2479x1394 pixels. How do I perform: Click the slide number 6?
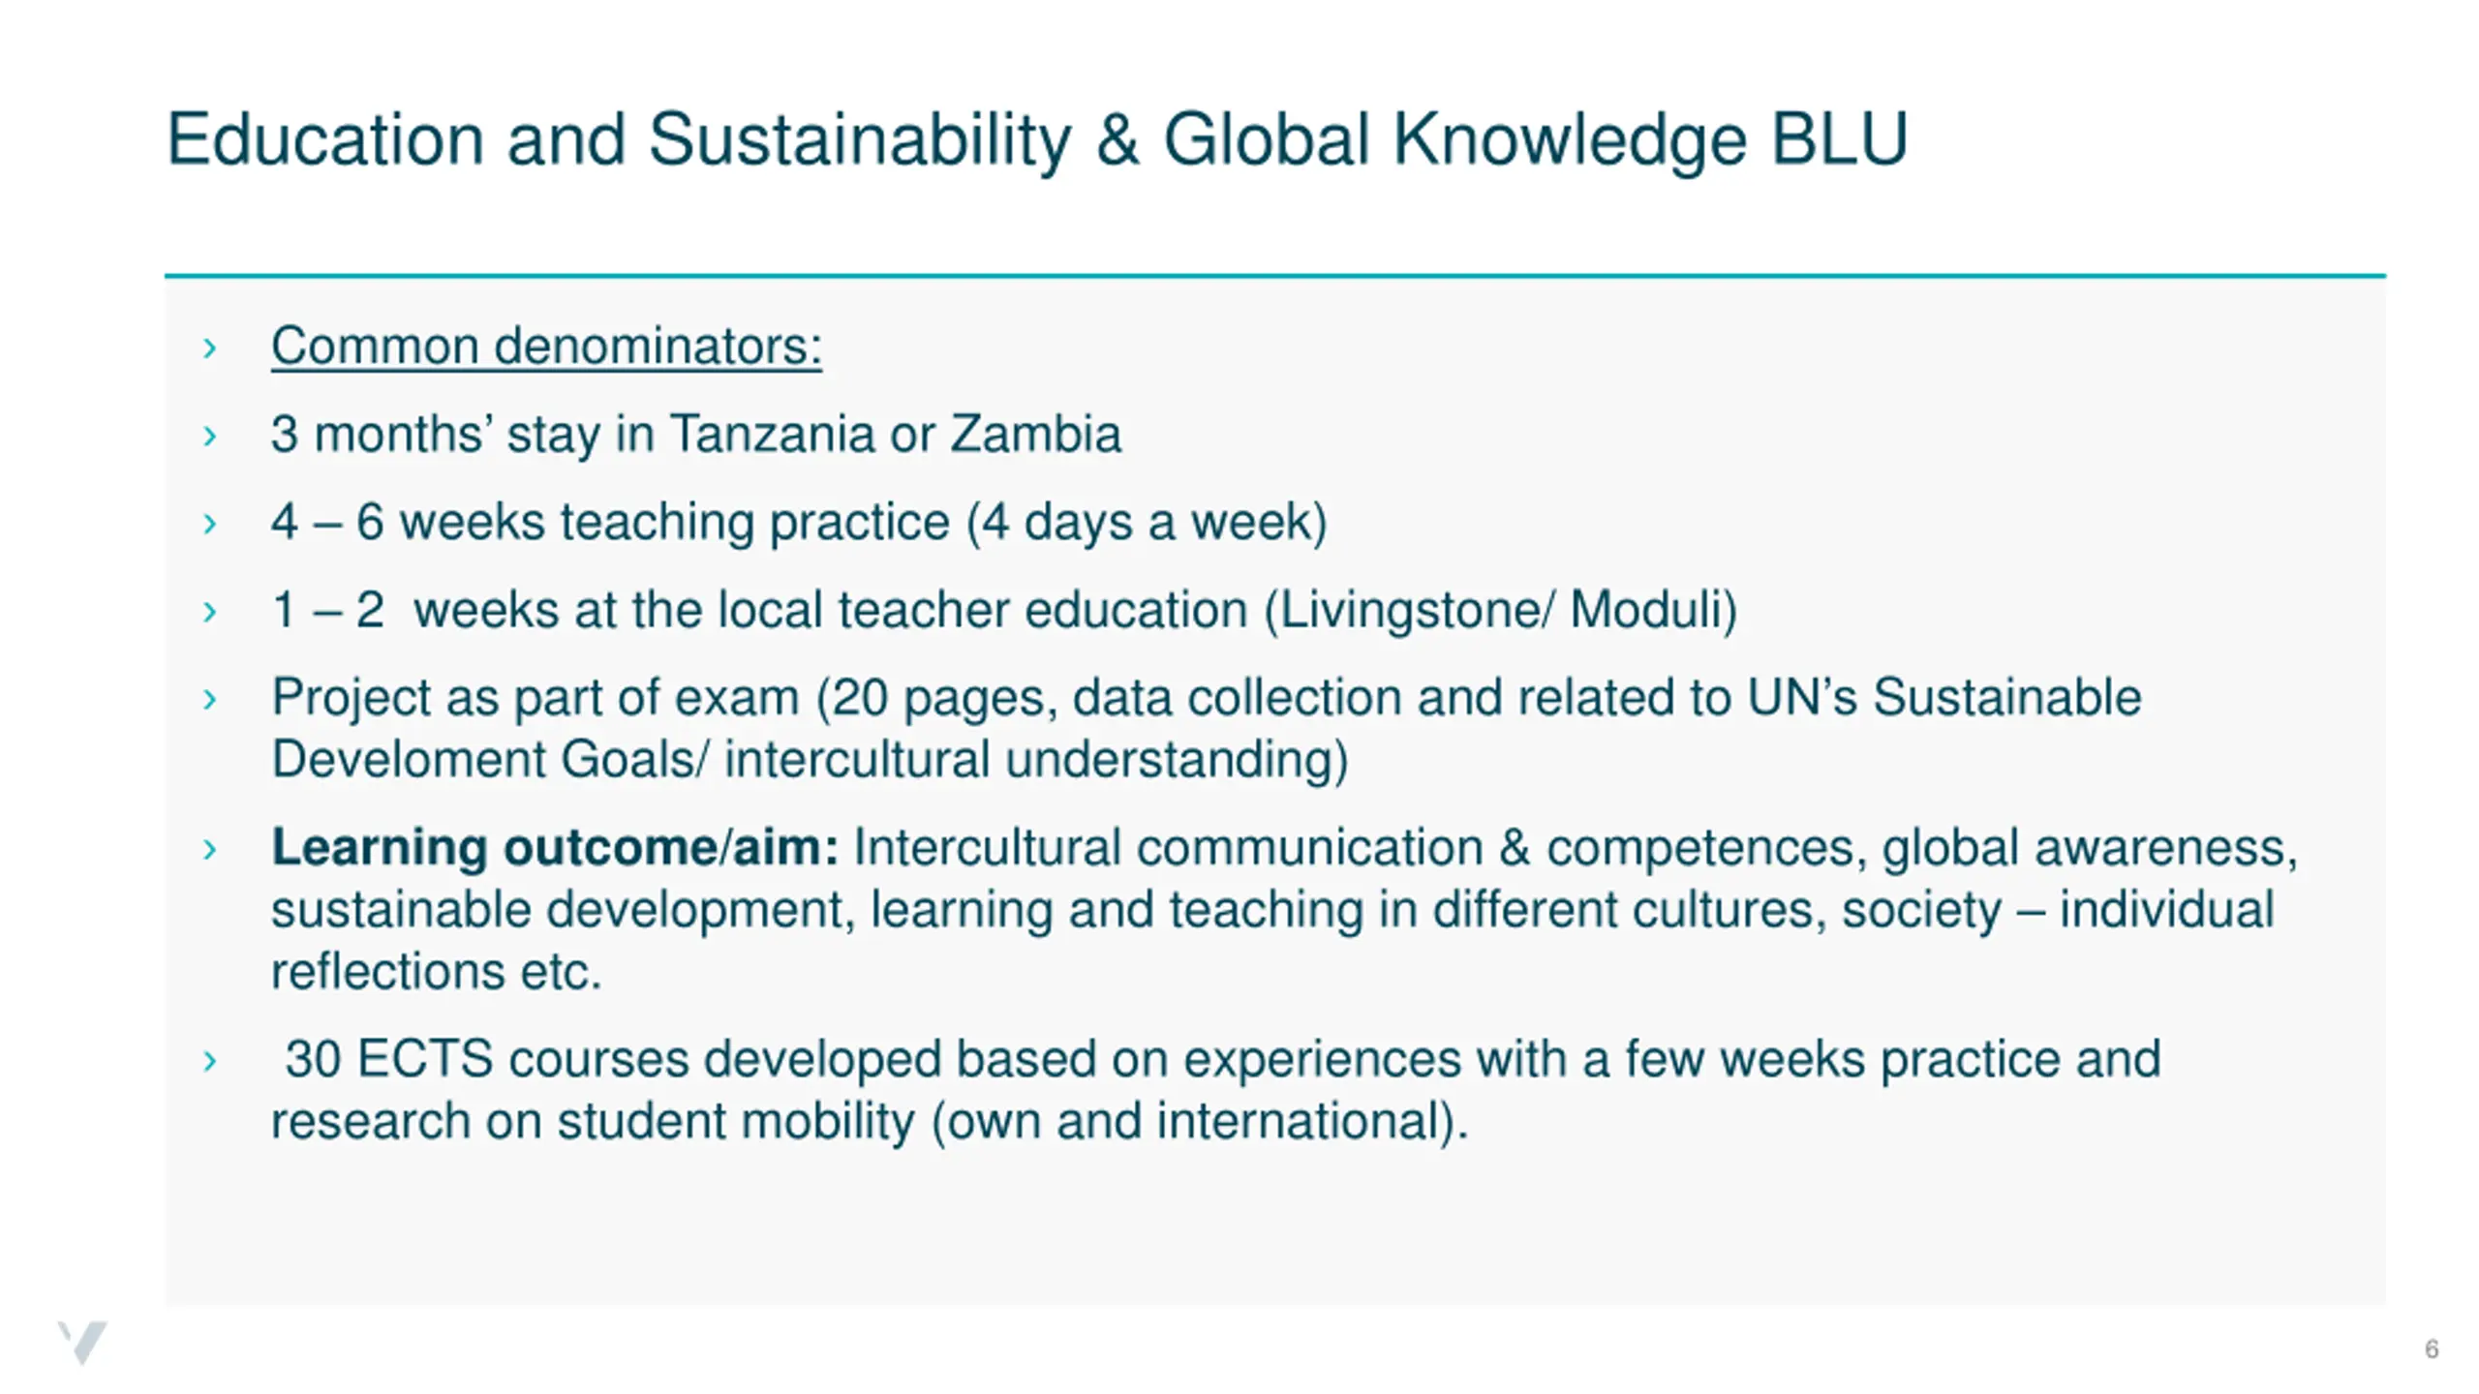(x=2432, y=1349)
